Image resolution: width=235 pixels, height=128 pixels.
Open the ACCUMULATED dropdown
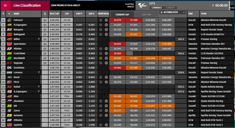[x=172, y=12]
